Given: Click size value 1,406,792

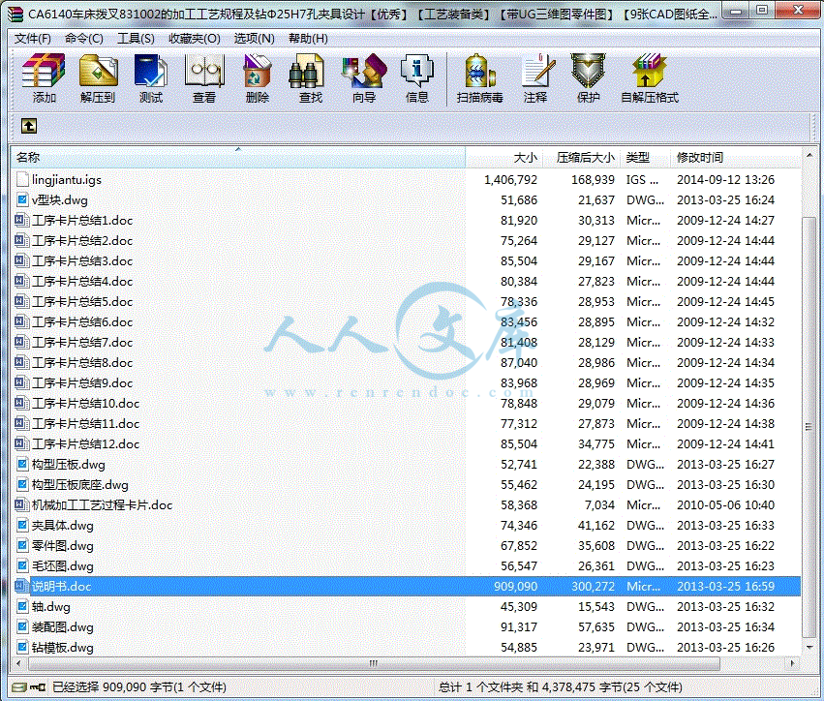Looking at the screenshot, I should pos(510,180).
